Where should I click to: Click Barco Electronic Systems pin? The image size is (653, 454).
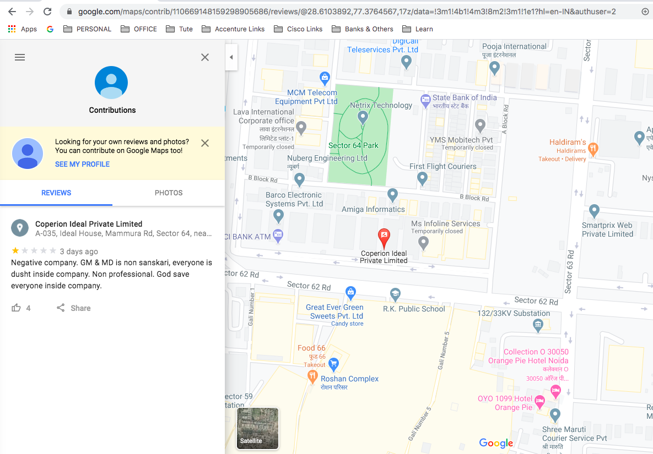(279, 216)
